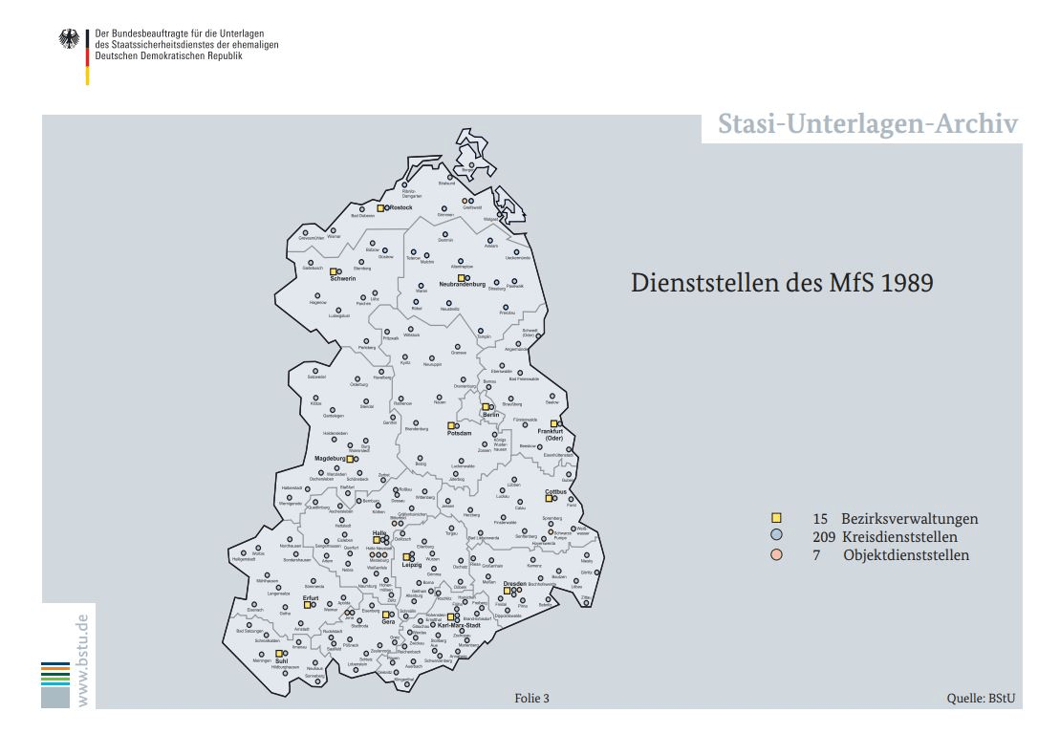1060x756 pixels.
Task: Click the Frankfurt (Oder) yellow marker
Action: (553, 423)
